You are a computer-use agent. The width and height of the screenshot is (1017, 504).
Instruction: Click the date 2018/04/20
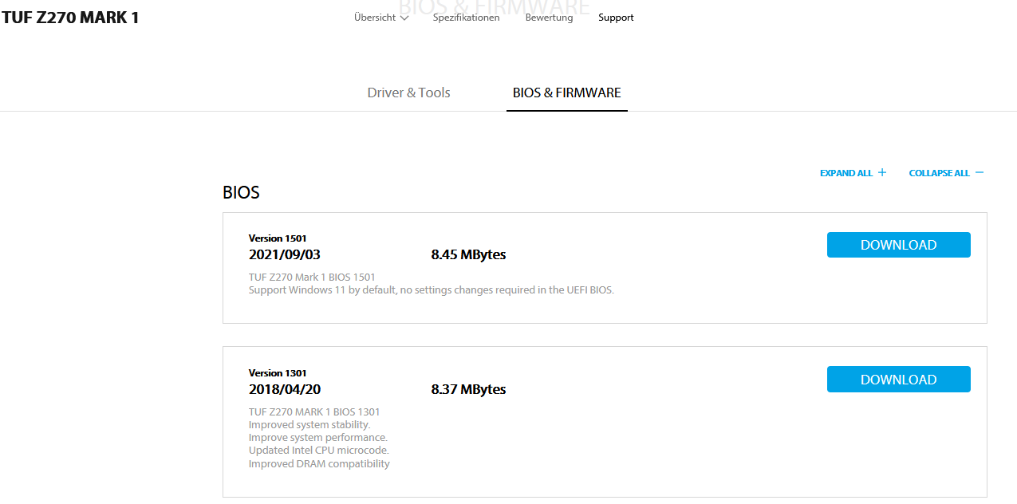tap(285, 389)
